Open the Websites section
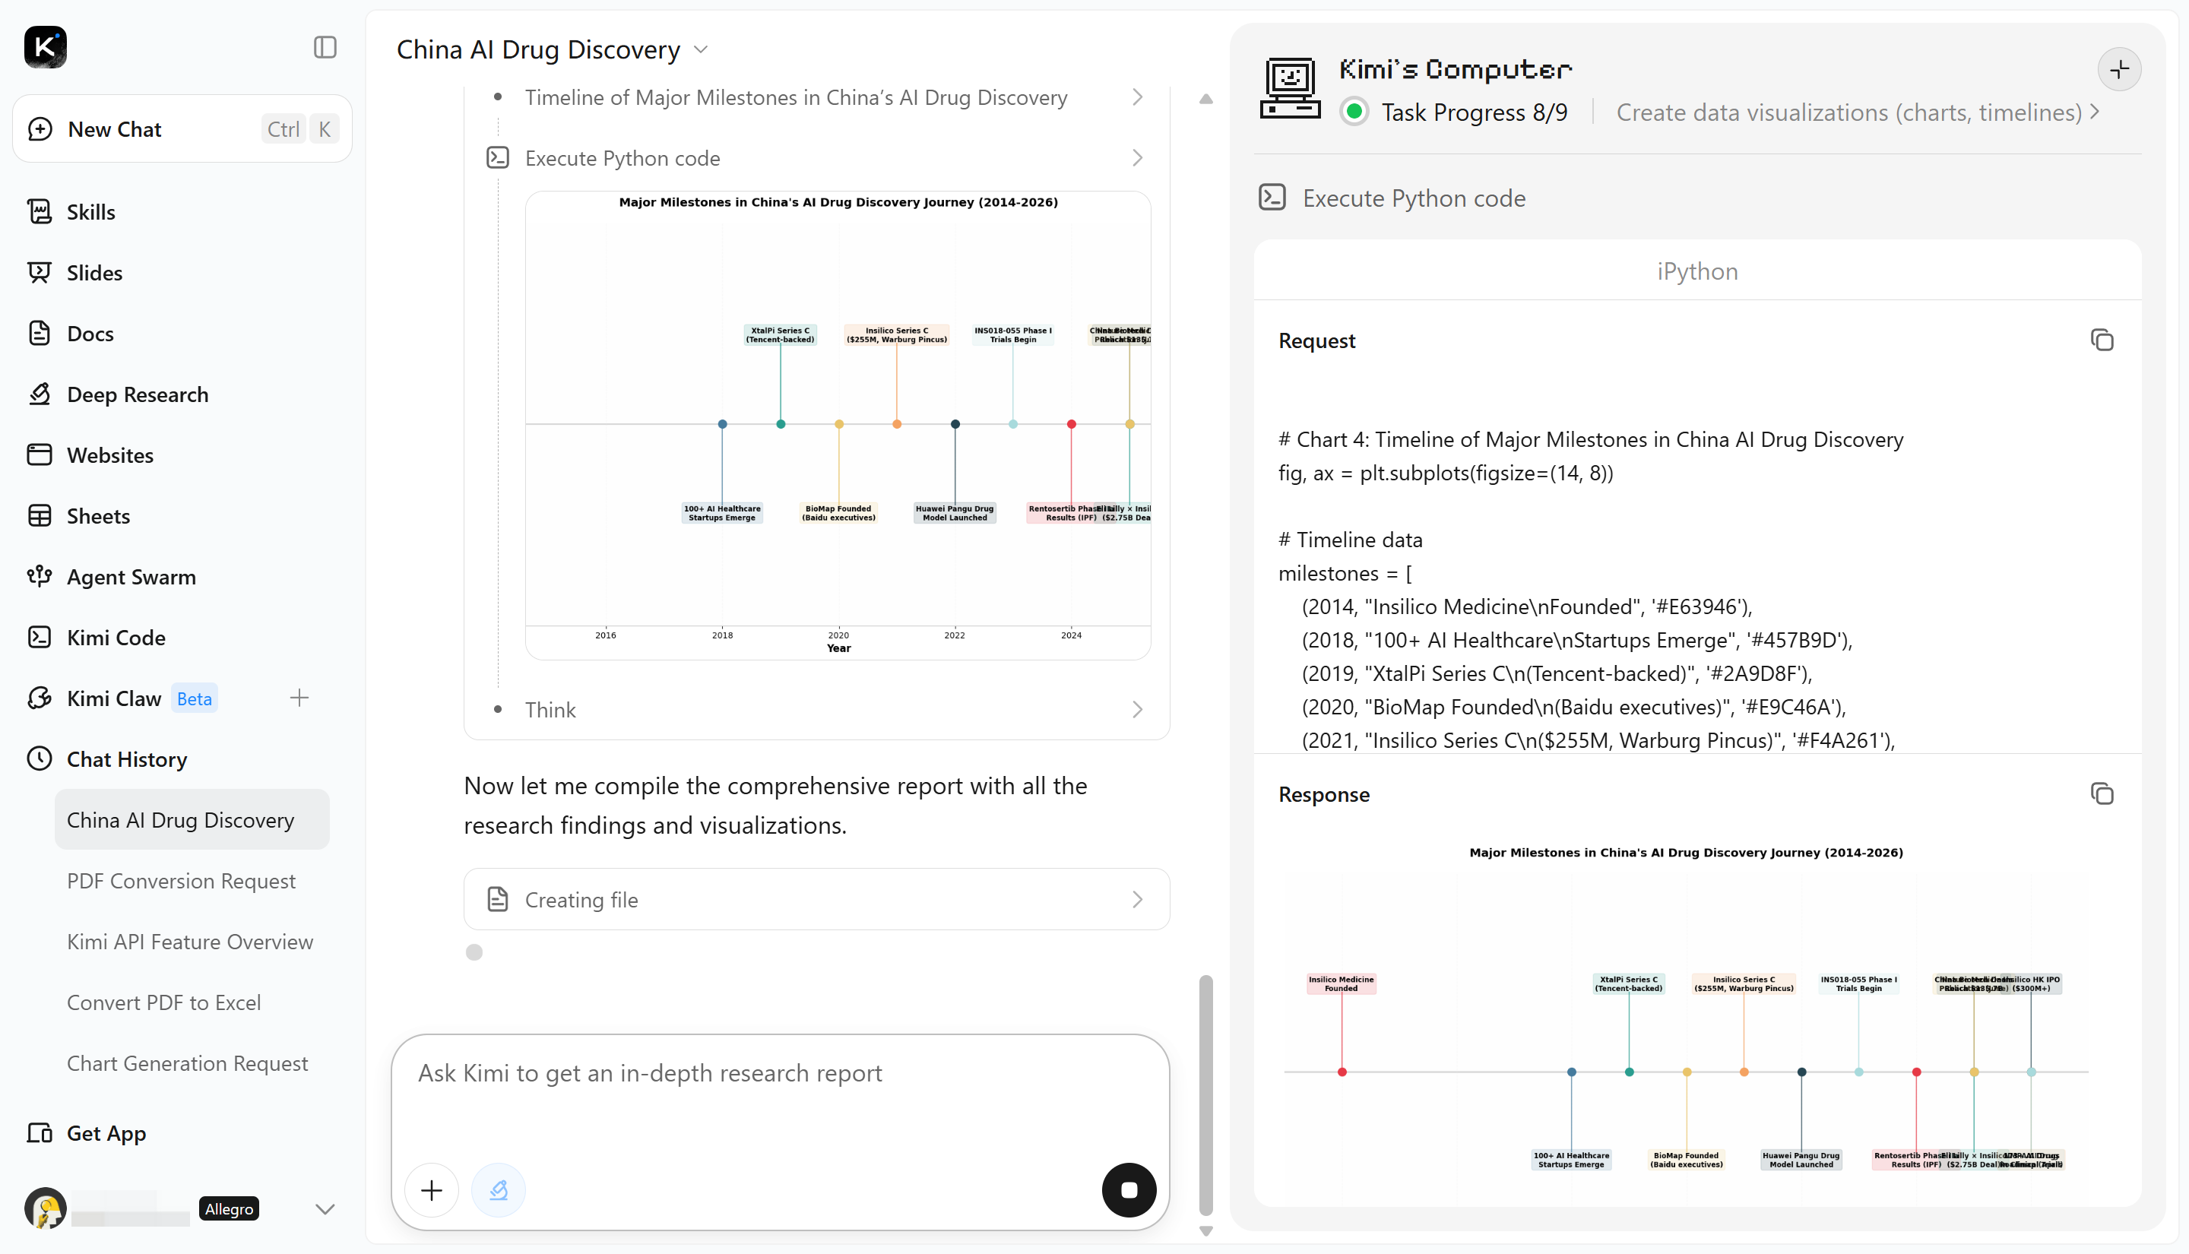 click(110, 454)
